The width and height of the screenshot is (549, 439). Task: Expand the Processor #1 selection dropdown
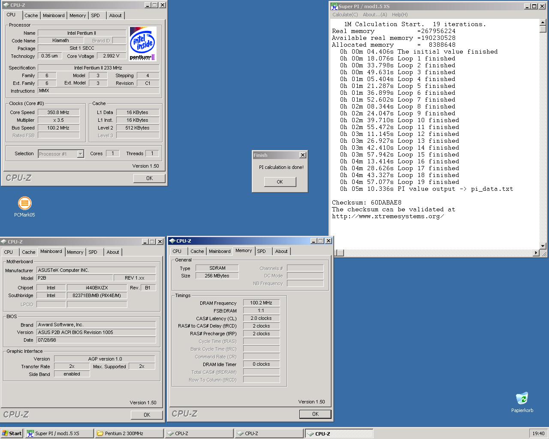pos(80,154)
